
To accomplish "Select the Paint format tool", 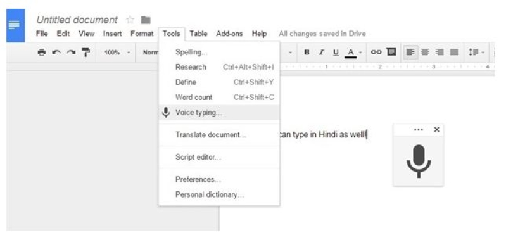I will coord(86,53).
